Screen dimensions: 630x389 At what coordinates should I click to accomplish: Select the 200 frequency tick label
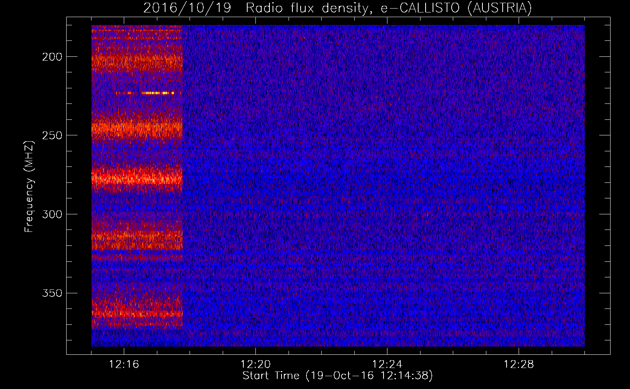(x=52, y=57)
